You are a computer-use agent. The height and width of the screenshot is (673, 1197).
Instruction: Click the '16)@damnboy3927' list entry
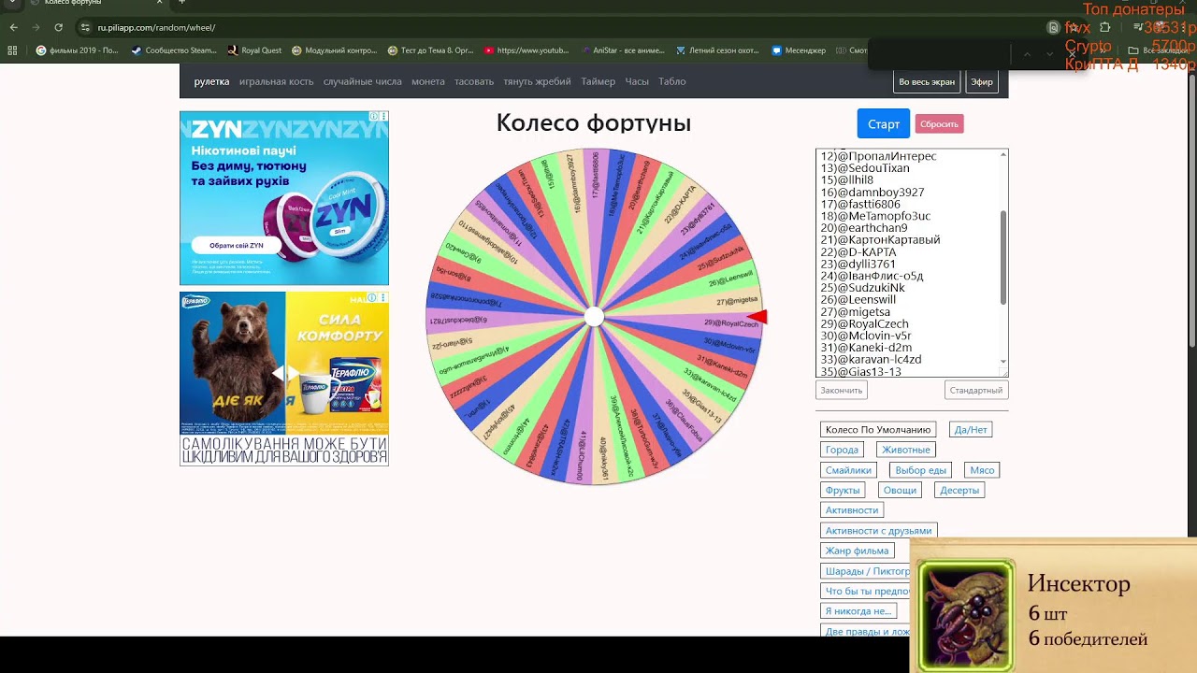(x=873, y=193)
